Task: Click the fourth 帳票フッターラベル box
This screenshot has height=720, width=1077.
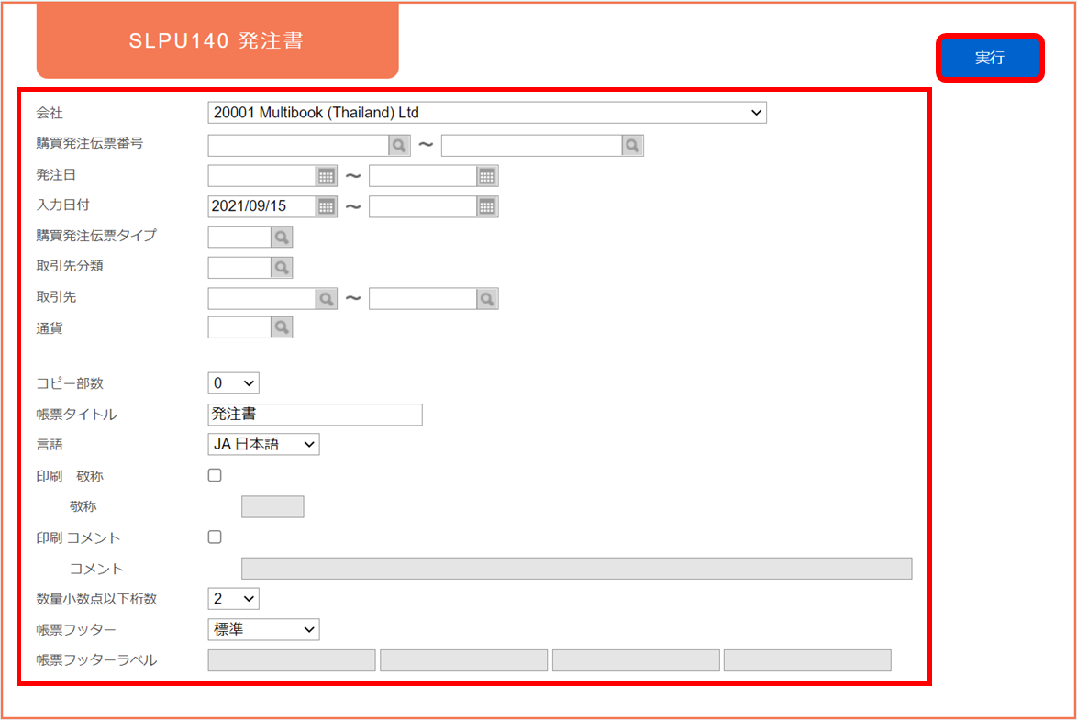Action: pyautogui.click(x=807, y=660)
